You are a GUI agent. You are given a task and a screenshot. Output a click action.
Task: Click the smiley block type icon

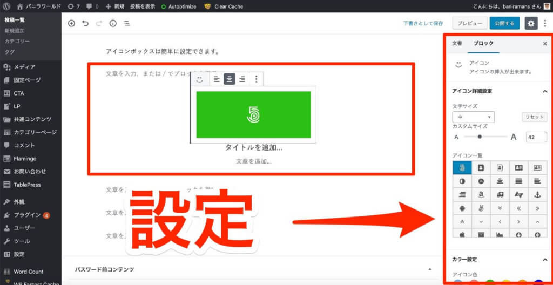click(200, 79)
